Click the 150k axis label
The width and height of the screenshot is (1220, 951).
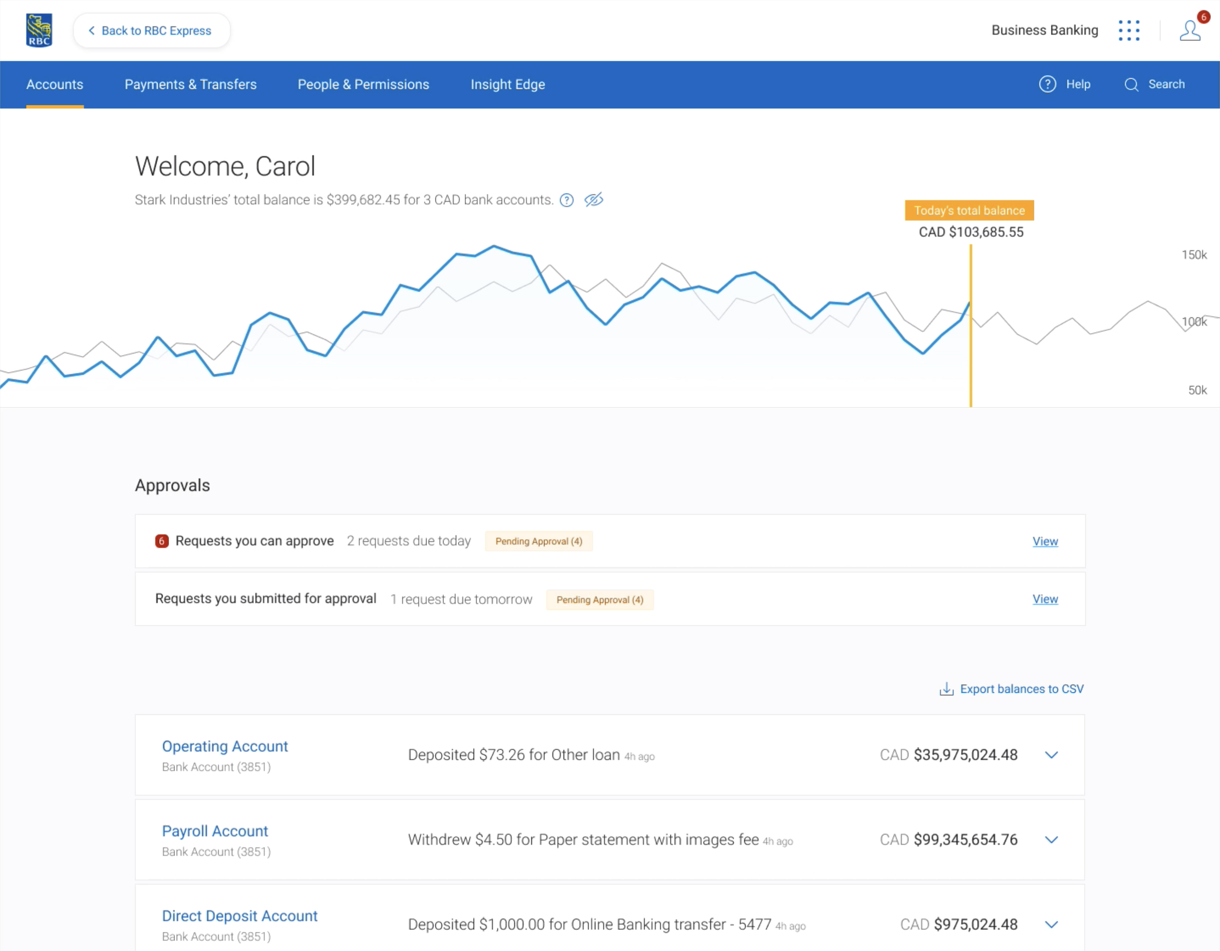tap(1195, 255)
